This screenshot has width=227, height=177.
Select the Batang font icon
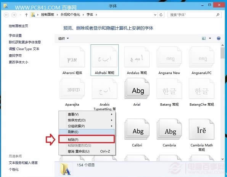tap(169, 89)
